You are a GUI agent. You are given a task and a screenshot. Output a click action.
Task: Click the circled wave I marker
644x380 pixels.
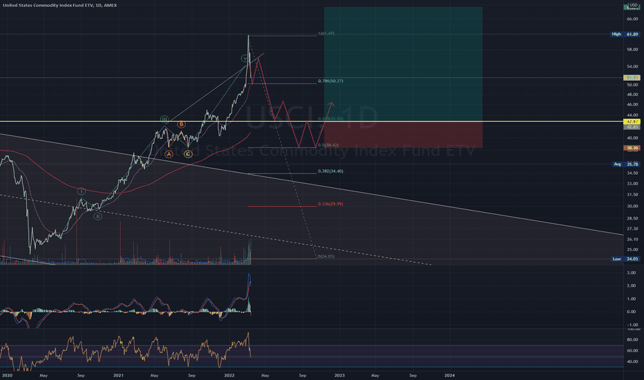(82, 191)
